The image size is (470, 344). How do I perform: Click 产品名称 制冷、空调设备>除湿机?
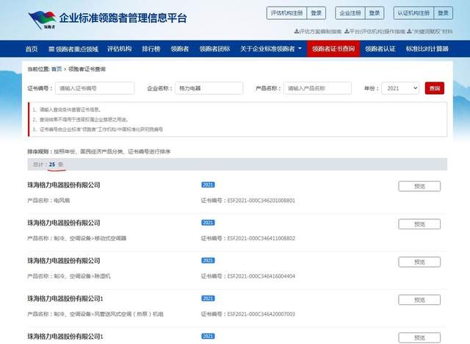coord(69,276)
